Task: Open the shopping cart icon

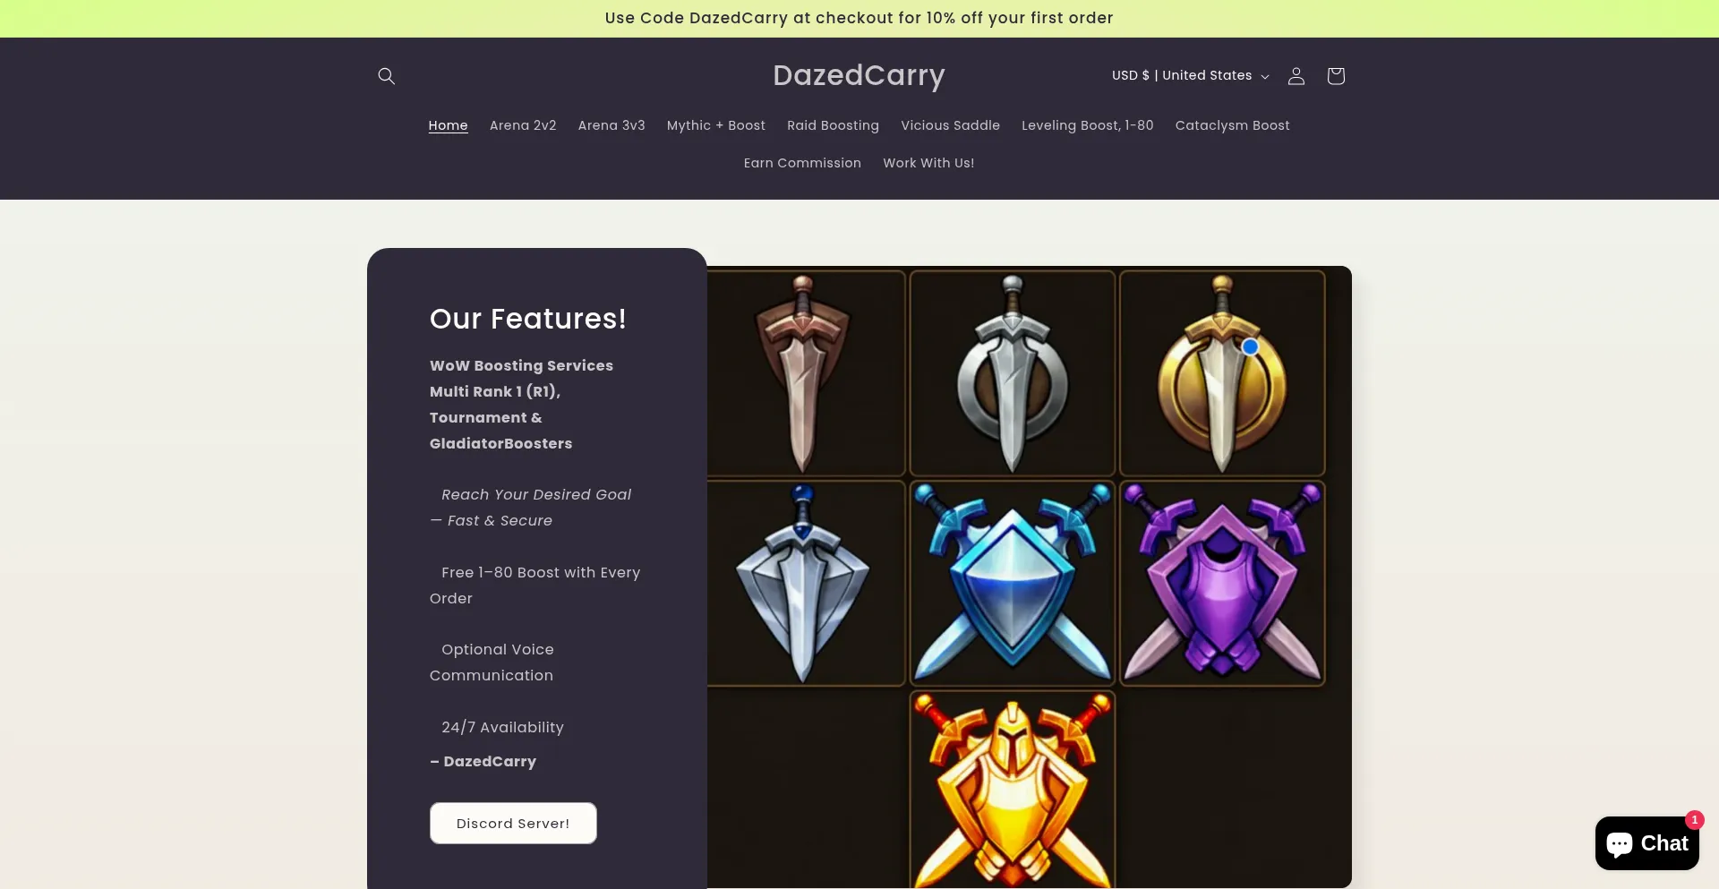Action: (x=1335, y=76)
